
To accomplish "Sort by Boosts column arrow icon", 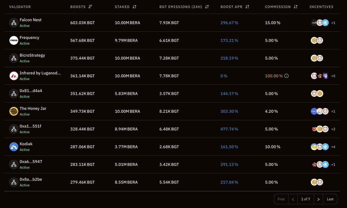I will click(90, 7).
